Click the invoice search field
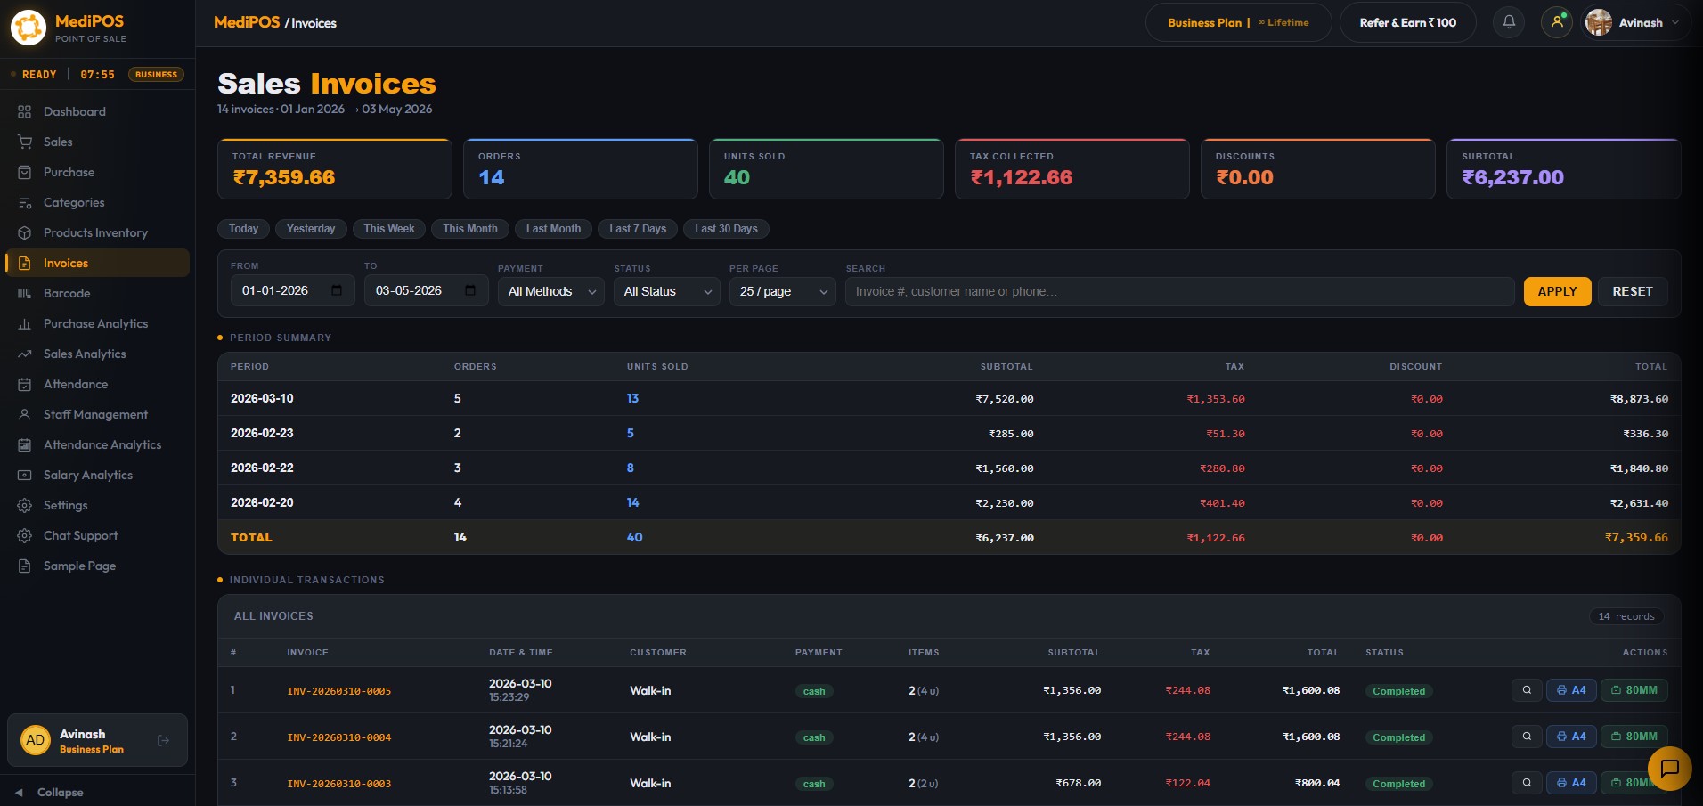 [1180, 291]
